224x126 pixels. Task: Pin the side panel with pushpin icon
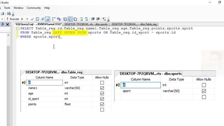pyautogui.click(x=2, y=24)
